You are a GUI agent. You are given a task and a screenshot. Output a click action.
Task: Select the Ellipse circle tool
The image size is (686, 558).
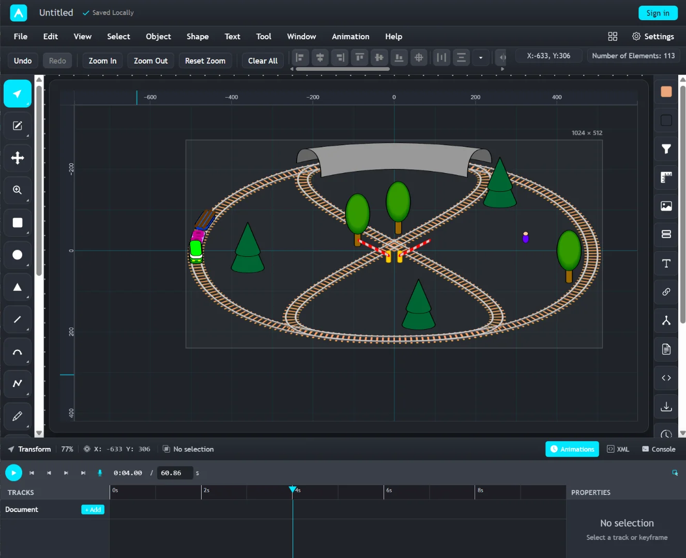(18, 255)
